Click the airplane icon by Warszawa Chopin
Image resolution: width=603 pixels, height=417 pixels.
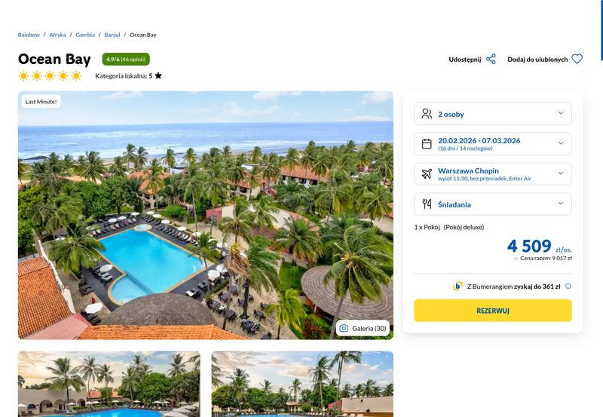pos(427,174)
